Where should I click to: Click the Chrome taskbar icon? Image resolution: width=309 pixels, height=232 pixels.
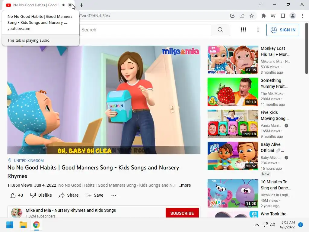[x=37, y=225]
